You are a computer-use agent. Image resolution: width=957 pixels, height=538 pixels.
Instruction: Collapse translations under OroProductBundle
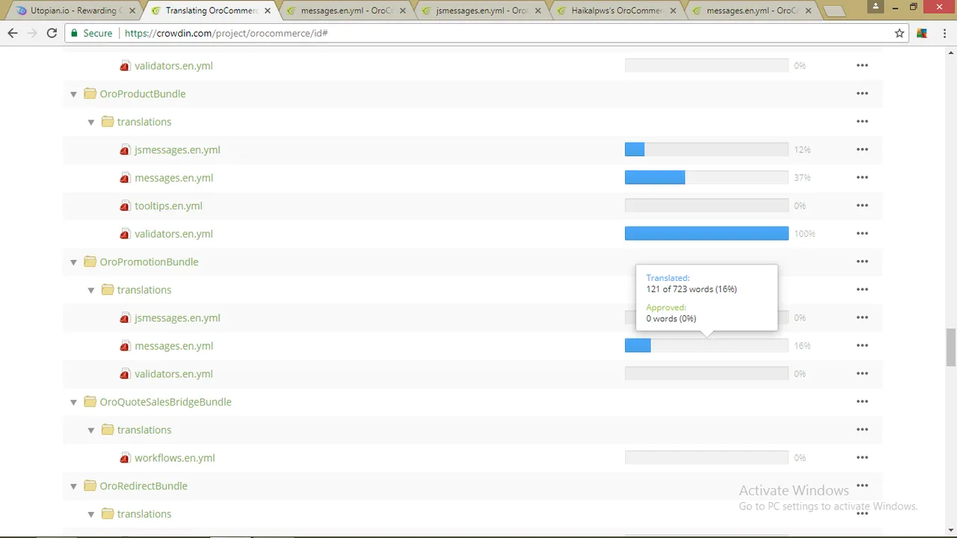pyautogui.click(x=91, y=122)
